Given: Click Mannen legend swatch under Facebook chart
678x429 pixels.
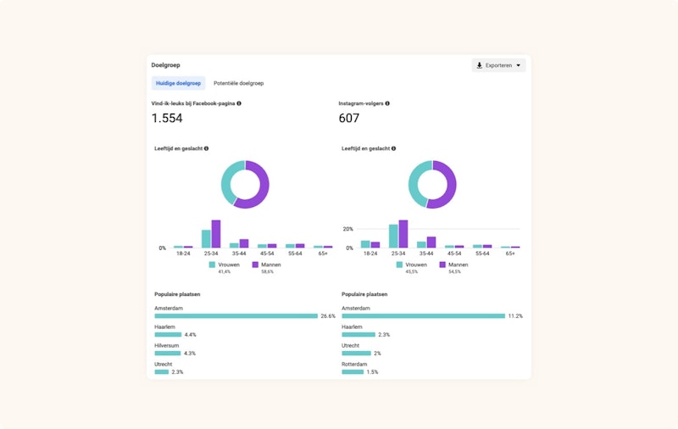Looking at the screenshot, I should [x=254, y=265].
